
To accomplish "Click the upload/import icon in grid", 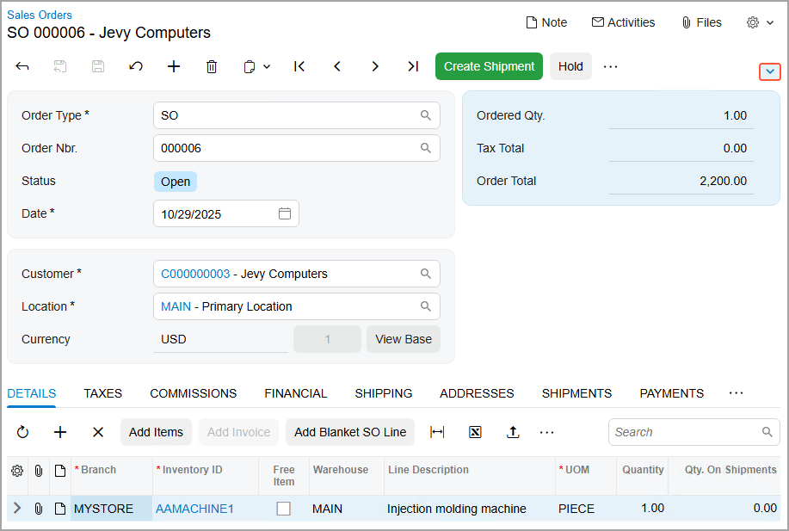I will 513,432.
